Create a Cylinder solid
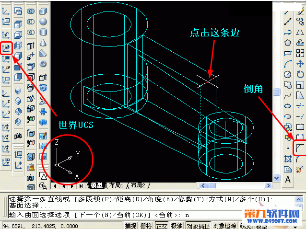306x229 pixels. (x=43, y=32)
